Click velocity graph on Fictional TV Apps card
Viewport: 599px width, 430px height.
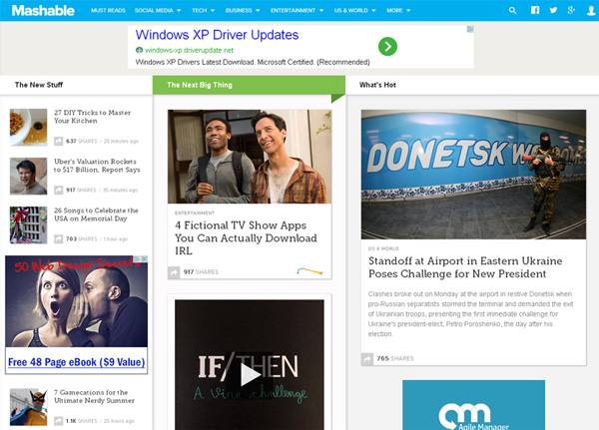point(309,271)
